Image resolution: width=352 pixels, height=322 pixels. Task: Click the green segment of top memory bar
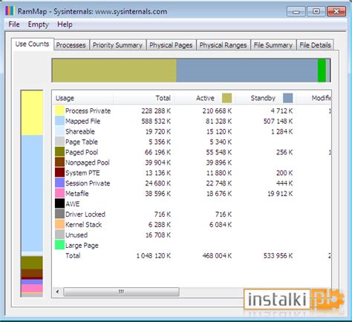(322, 70)
